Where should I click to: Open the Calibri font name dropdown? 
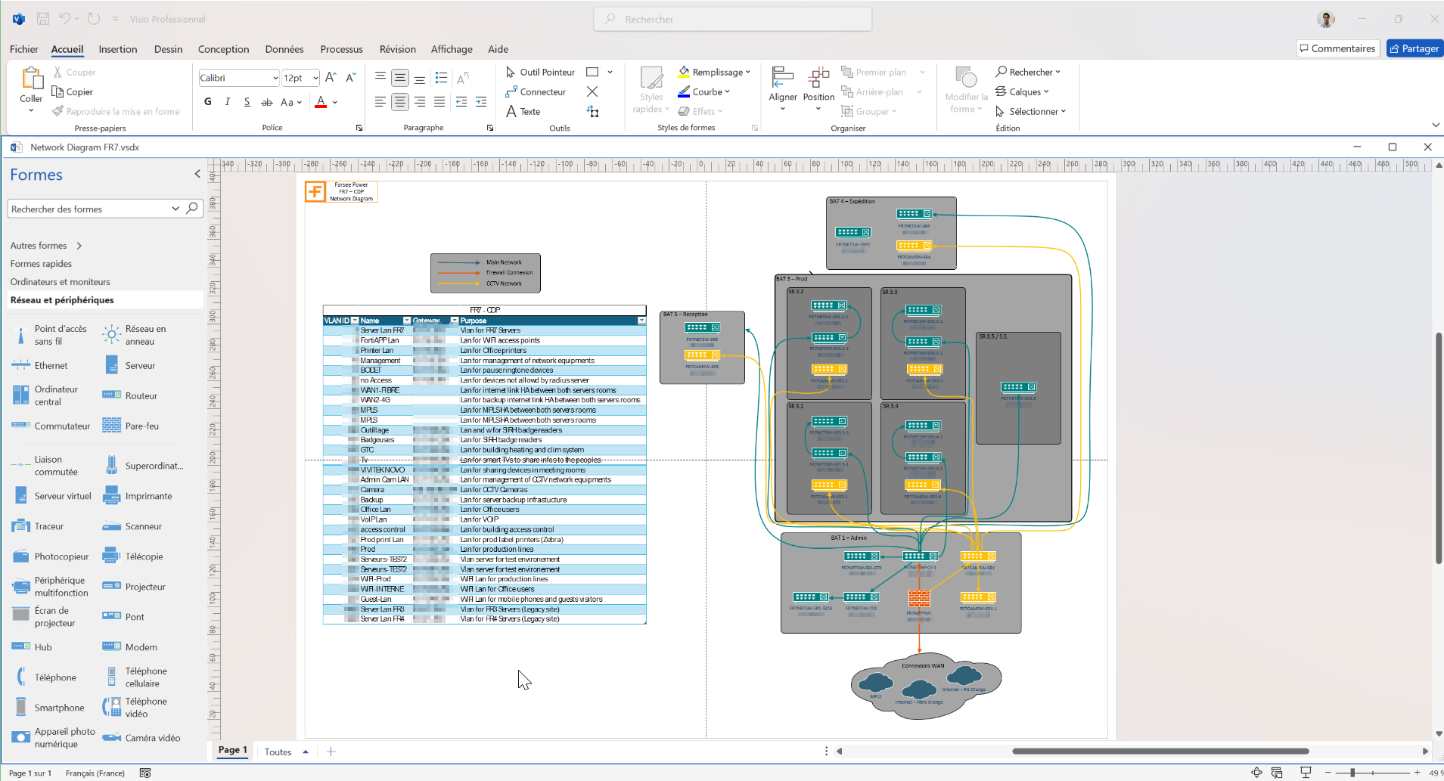[275, 78]
